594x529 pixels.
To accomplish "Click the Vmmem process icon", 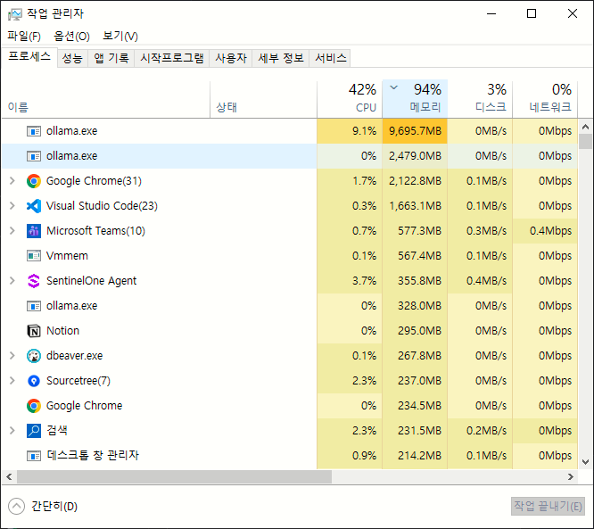I will pos(34,256).
